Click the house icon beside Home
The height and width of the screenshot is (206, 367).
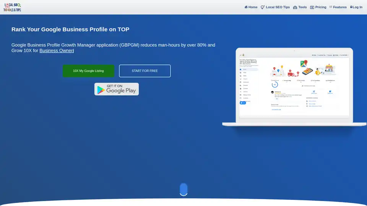coord(246,7)
